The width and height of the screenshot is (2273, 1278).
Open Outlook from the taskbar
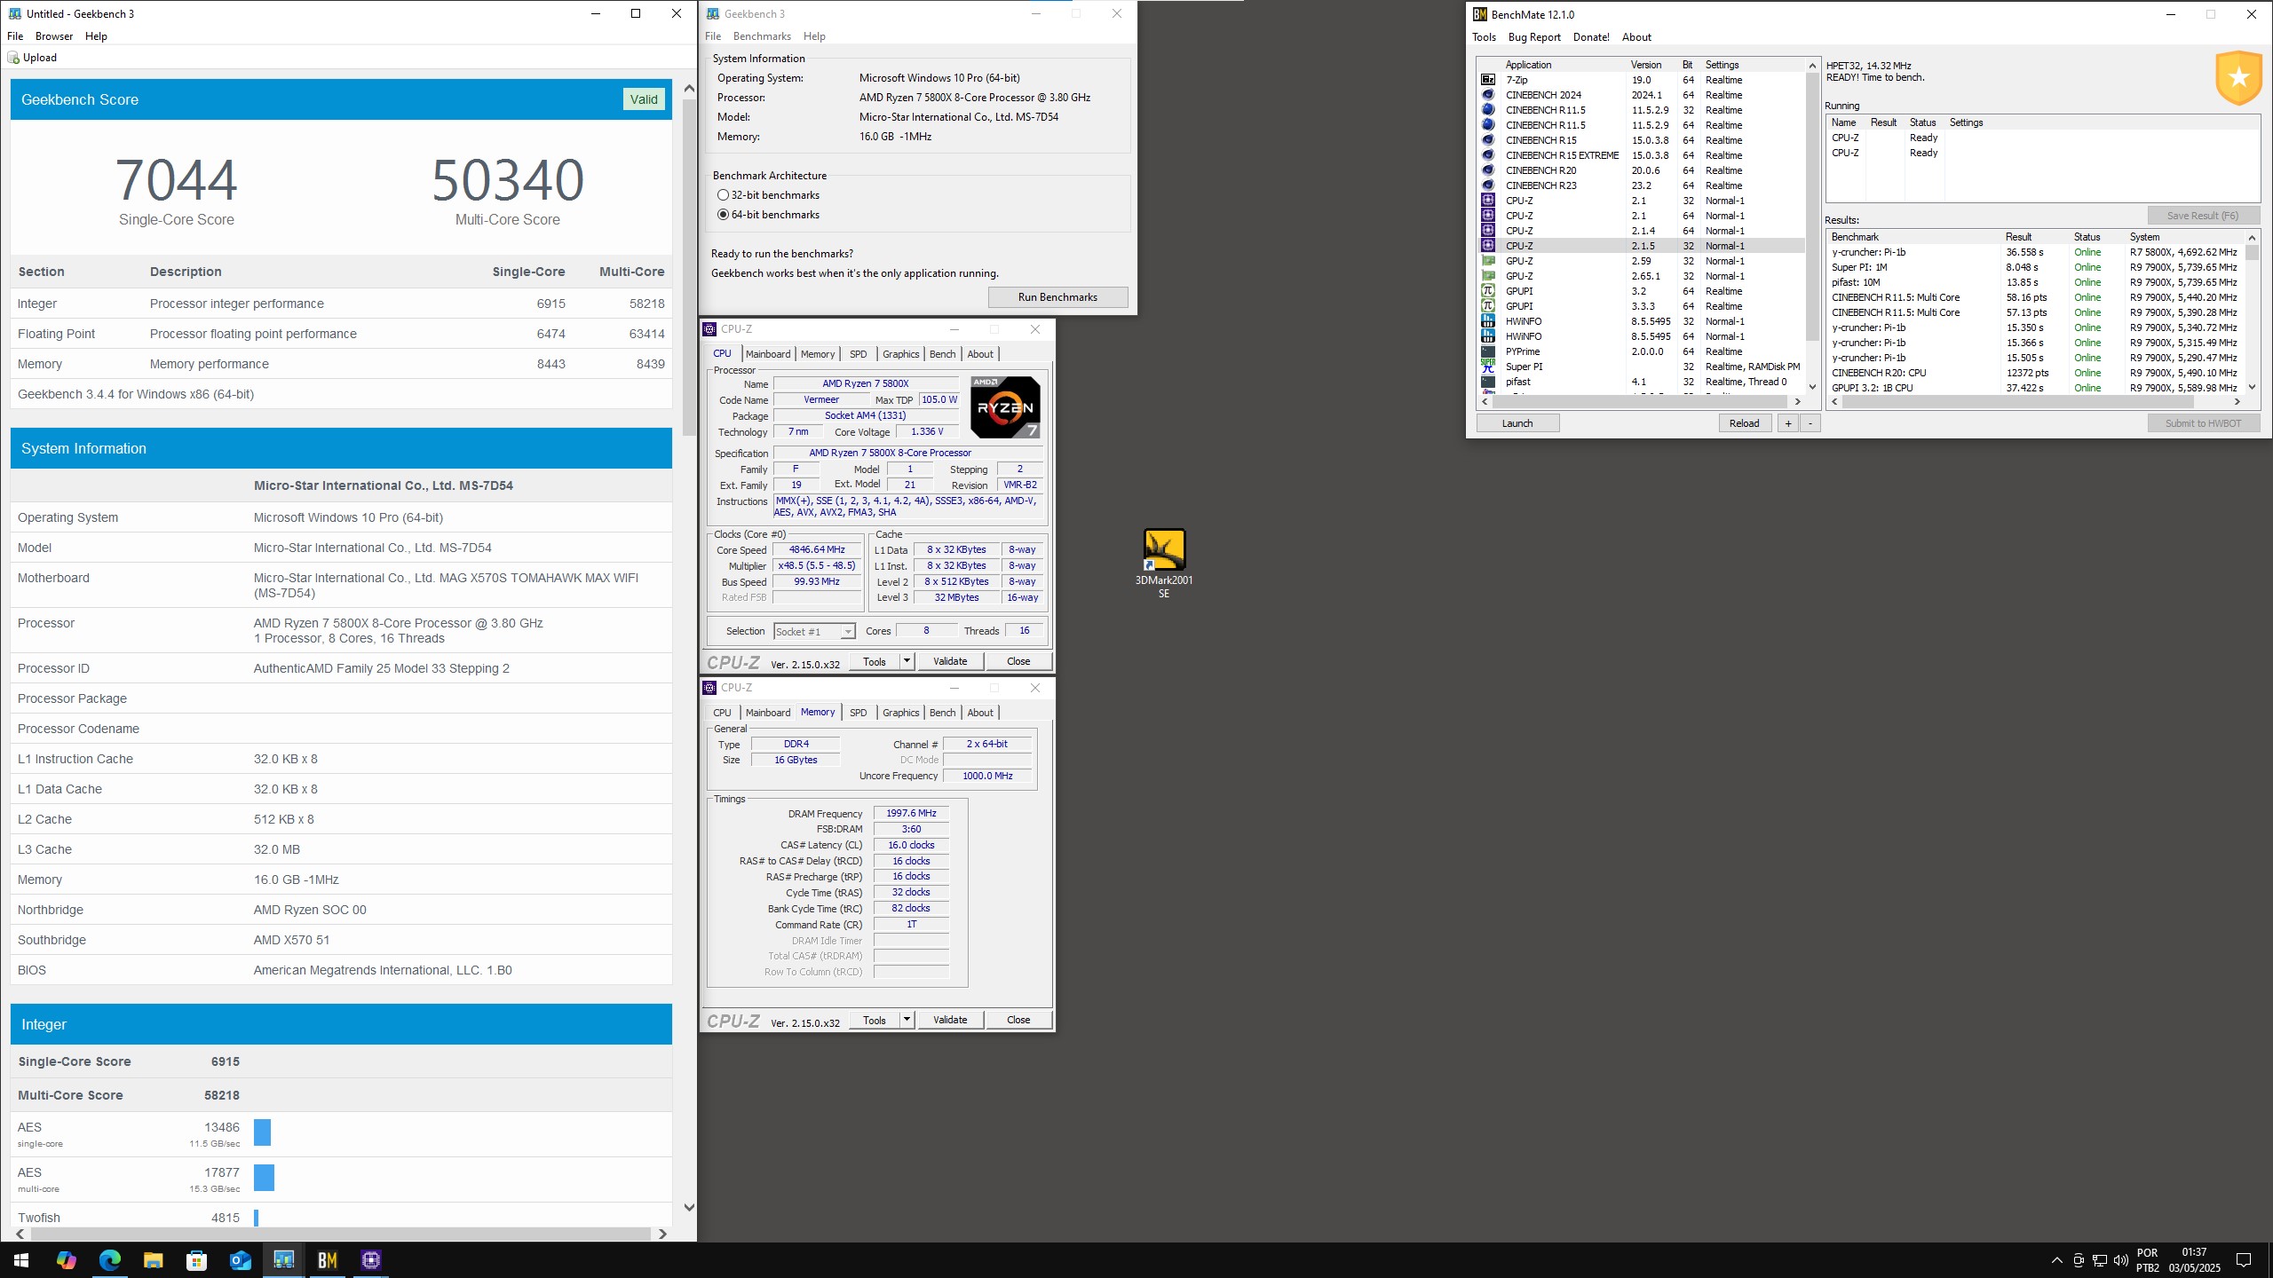(240, 1260)
